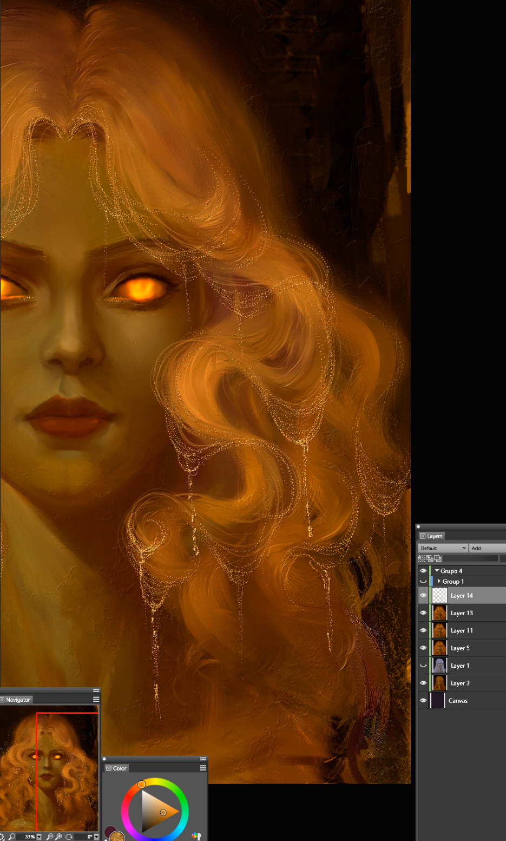Open the Default composite method dropdown
Viewport: 506px width, 841px height.
[x=443, y=548]
